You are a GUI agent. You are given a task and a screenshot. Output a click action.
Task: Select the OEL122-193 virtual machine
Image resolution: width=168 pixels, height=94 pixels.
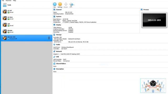[27, 38]
